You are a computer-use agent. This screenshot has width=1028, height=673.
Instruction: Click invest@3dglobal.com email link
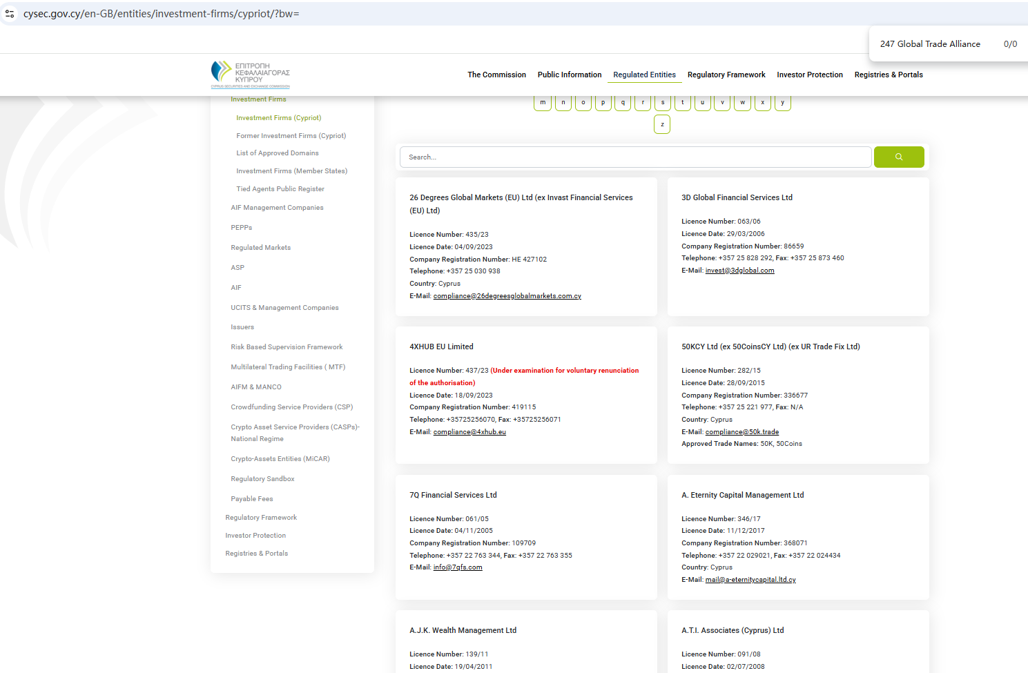[739, 271]
